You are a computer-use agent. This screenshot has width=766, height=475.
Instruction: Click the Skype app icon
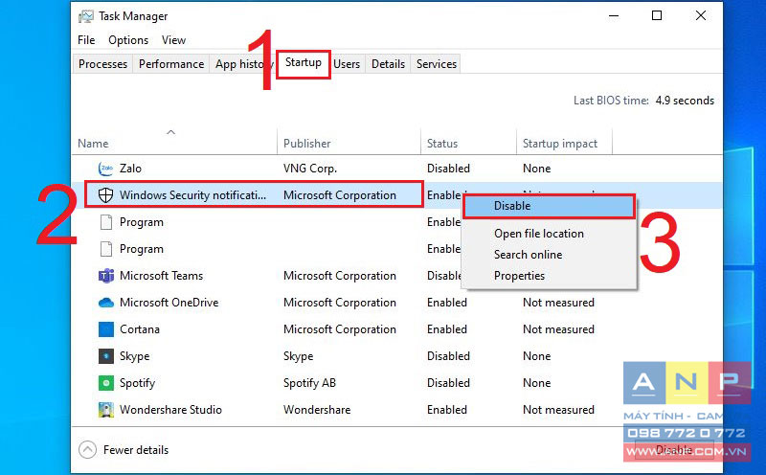pos(106,356)
